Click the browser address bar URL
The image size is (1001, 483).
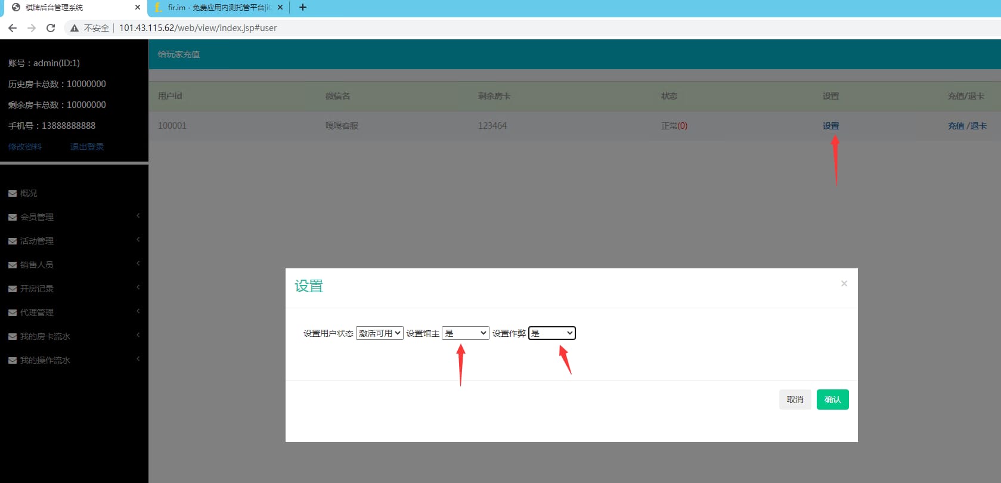click(198, 28)
